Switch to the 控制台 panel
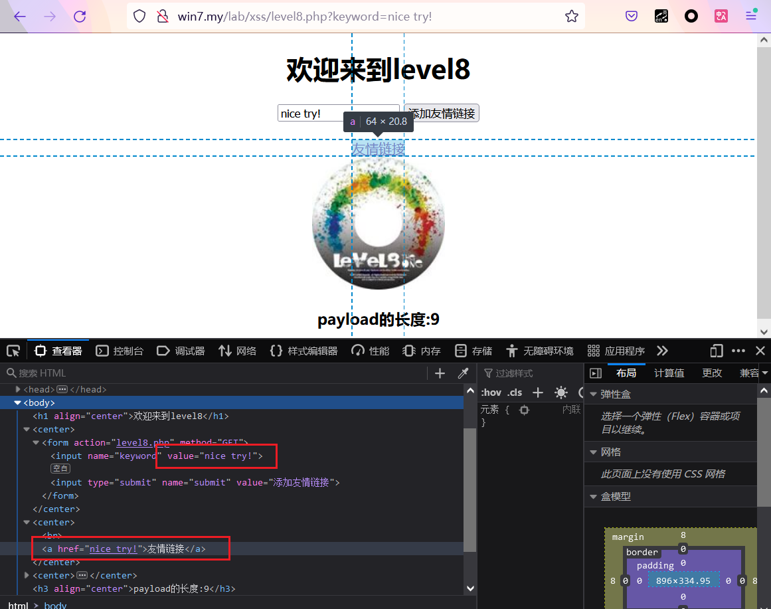The image size is (771, 609). (120, 351)
